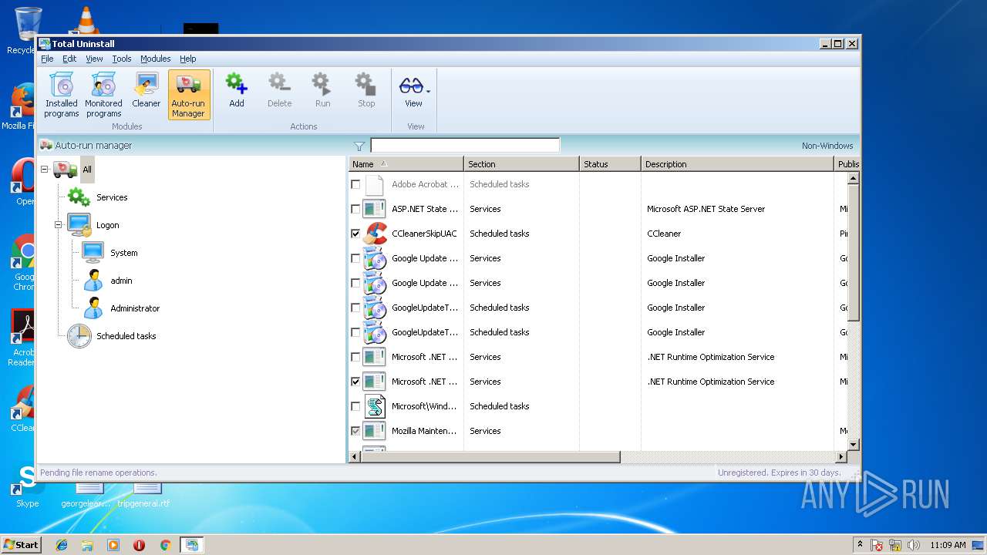The width and height of the screenshot is (987, 555).
Task: Select the admin user node
Action: point(121,281)
